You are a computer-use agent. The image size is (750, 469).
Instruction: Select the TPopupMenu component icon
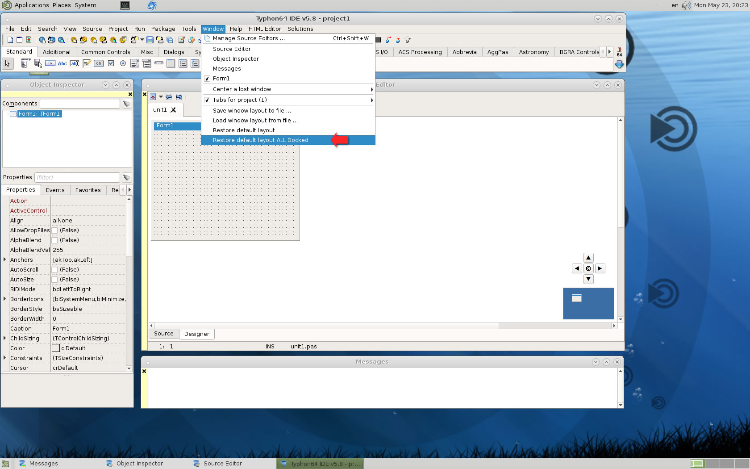point(38,63)
